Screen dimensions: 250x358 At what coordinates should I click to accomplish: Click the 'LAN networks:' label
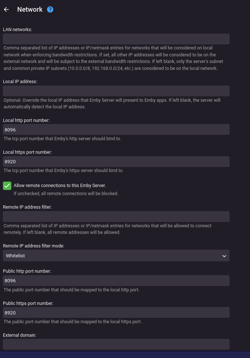click(x=18, y=29)
